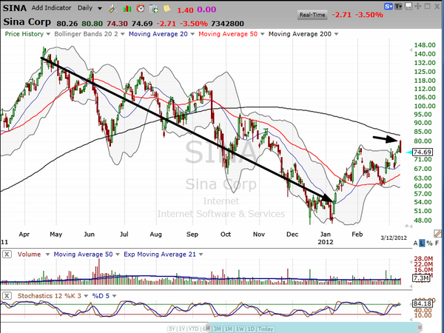Select the 5Y time range button
The image size is (444, 333).
(x=172, y=329)
